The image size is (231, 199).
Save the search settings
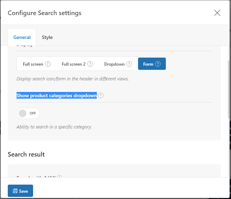click(x=20, y=191)
